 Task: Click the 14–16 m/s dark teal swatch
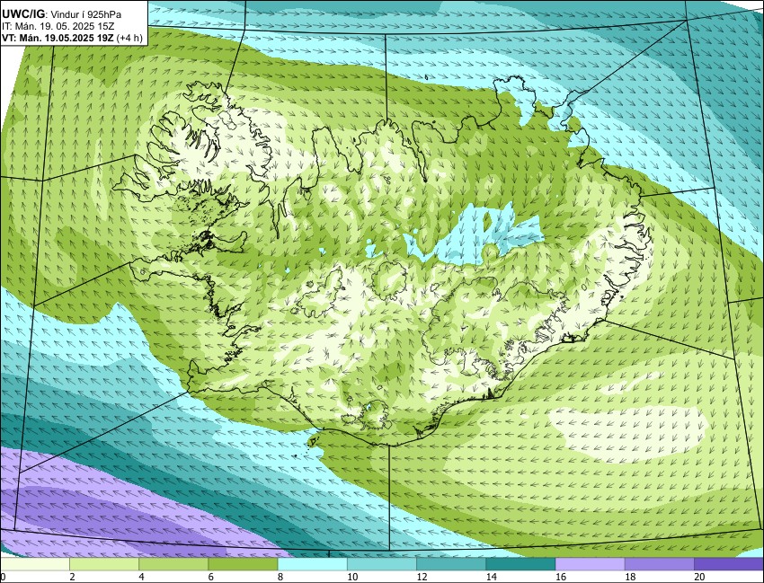pyautogui.click(x=520, y=564)
